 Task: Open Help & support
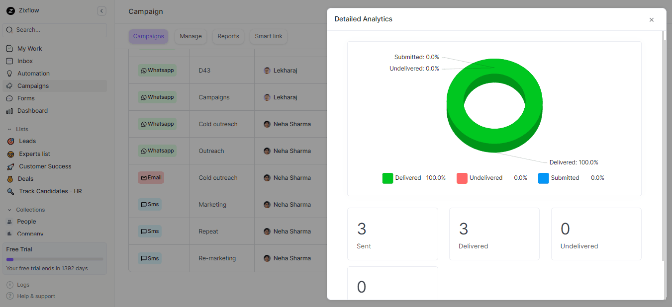(x=35, y=296)
